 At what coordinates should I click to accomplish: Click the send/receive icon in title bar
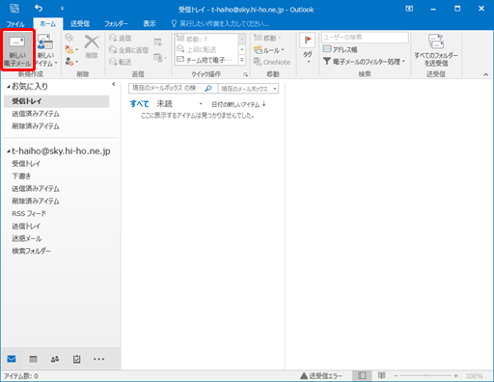[14, 8]
